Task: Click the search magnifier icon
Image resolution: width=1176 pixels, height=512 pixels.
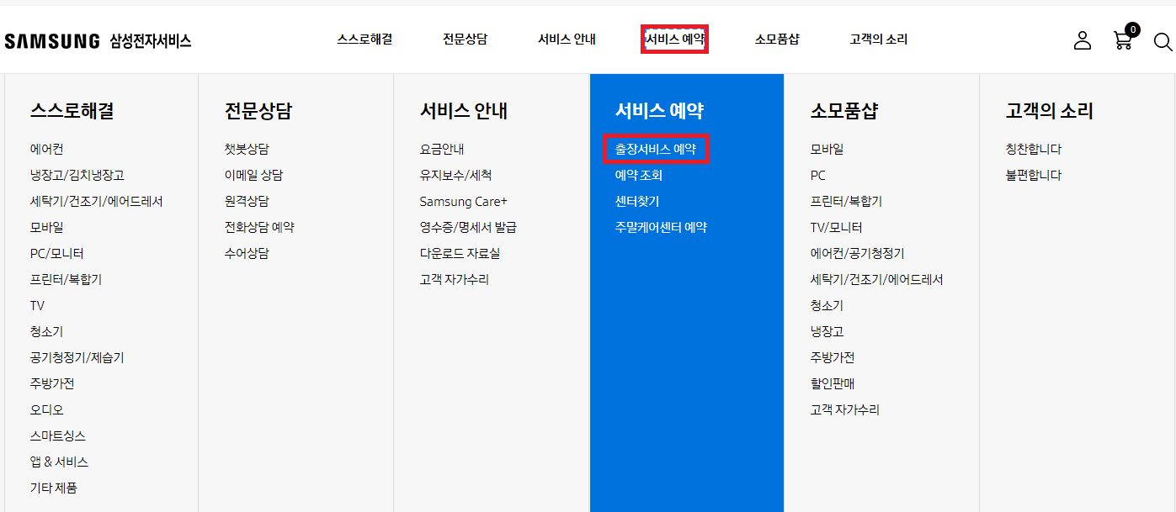Action: click(1163, 41)
